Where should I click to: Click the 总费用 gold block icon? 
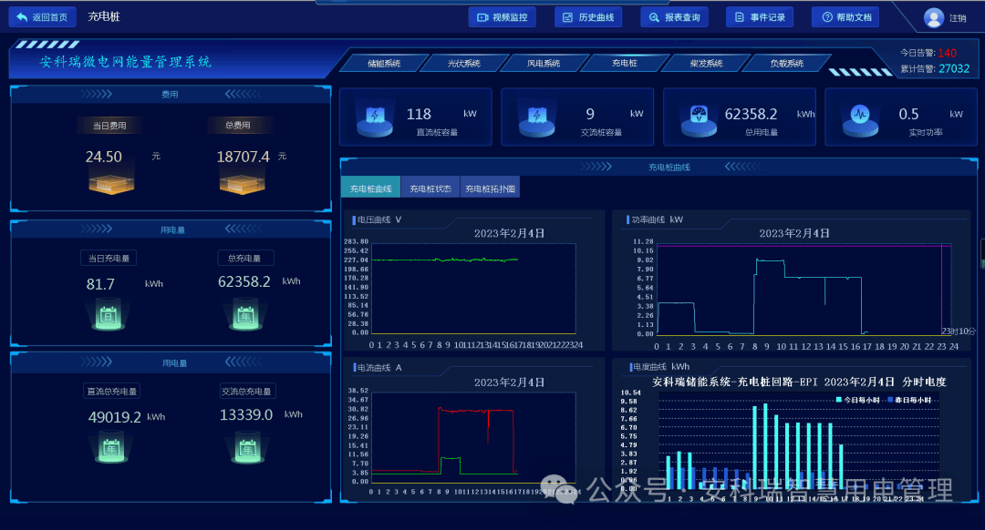(x=242, y=183)
